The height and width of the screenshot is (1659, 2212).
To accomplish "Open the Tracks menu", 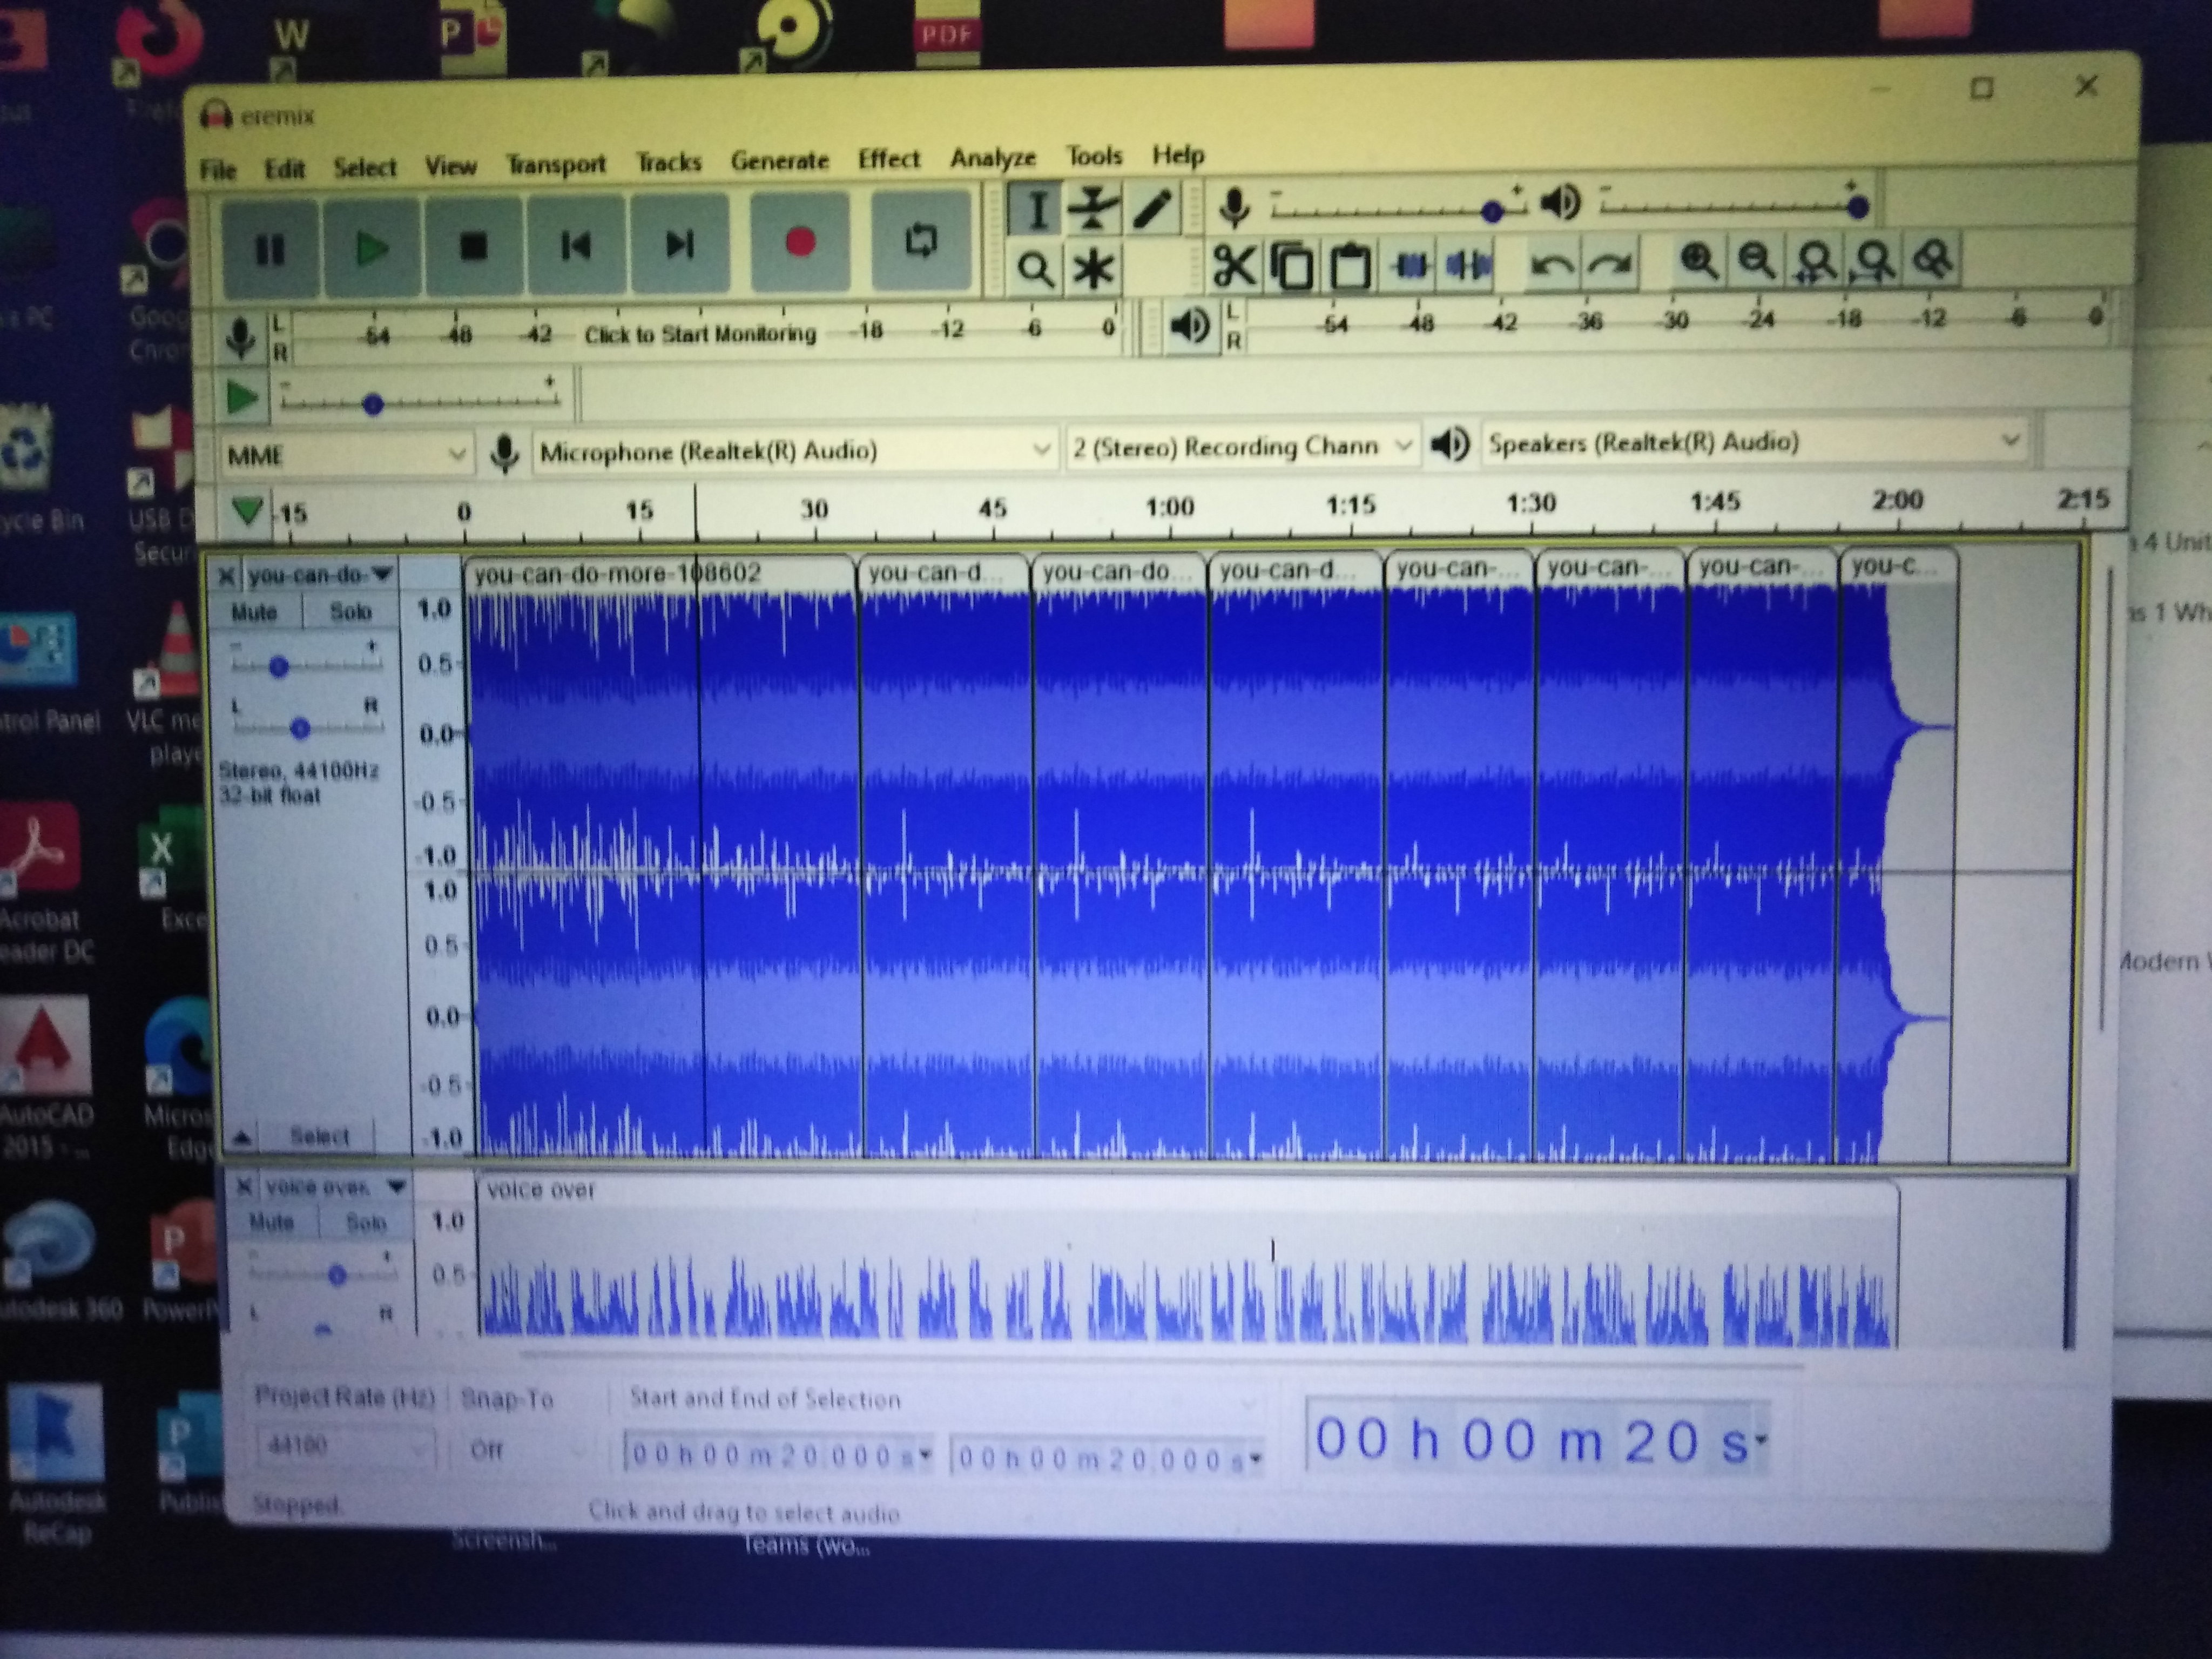I will 669,163.
